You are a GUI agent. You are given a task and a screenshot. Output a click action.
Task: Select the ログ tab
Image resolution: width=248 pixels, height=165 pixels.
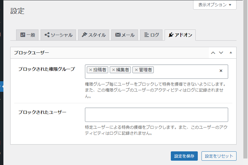click(151, 35)
